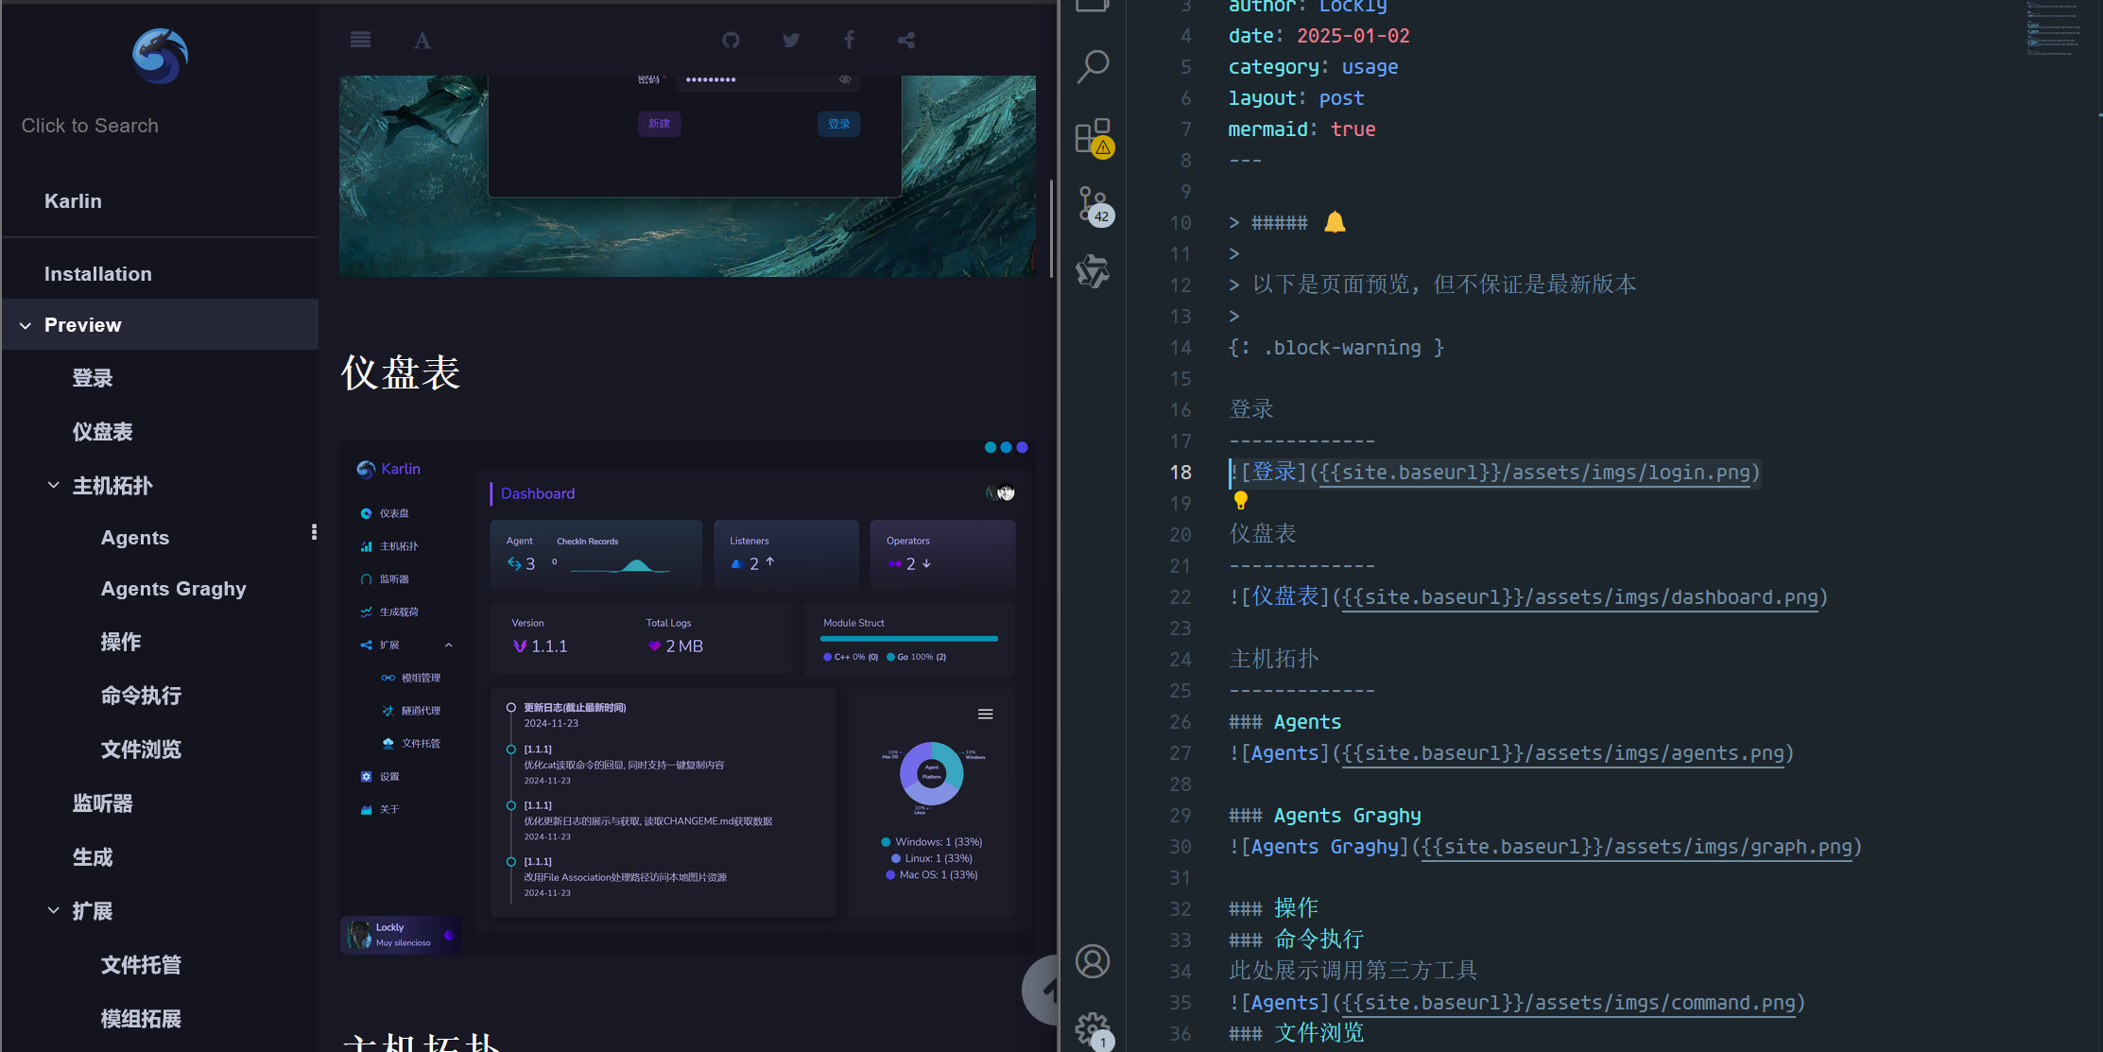The height and width of the screenshot is (1052, 2103).
Task: Click the Click to Search field
Action: pyautogui.click(x=90, y=126)
